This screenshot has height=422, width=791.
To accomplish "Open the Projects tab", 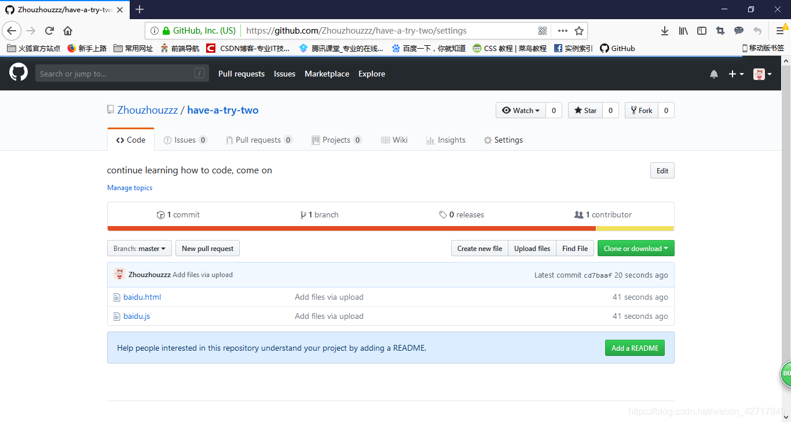I will pyautogui.click(x=337, y=140).
